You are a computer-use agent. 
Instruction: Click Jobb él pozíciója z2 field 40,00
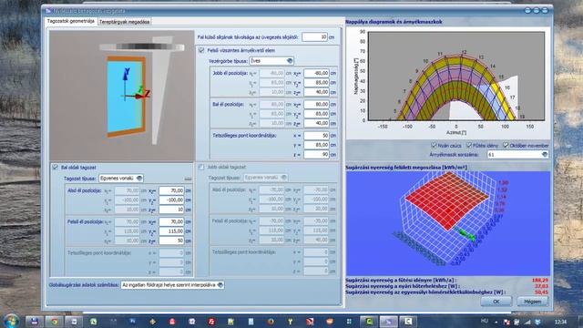pyautogui.click(x=316, y=92)
